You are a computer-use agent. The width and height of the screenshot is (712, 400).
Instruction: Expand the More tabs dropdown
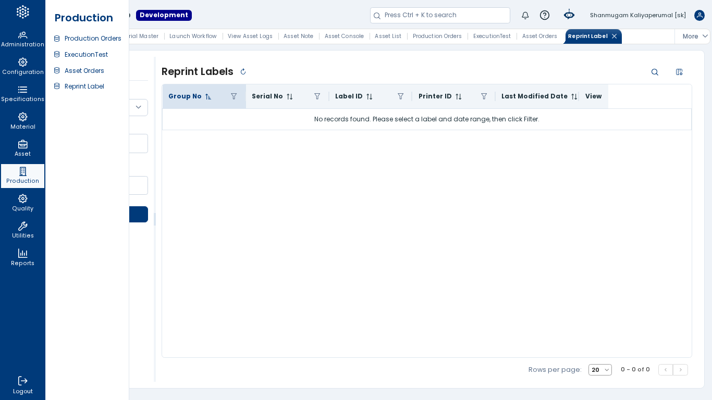point(695,36)
